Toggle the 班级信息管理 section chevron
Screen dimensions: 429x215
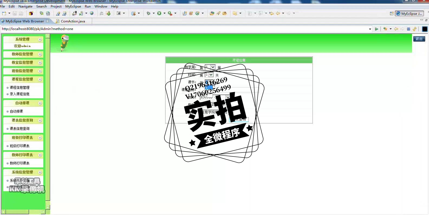(x=40, y=71)
